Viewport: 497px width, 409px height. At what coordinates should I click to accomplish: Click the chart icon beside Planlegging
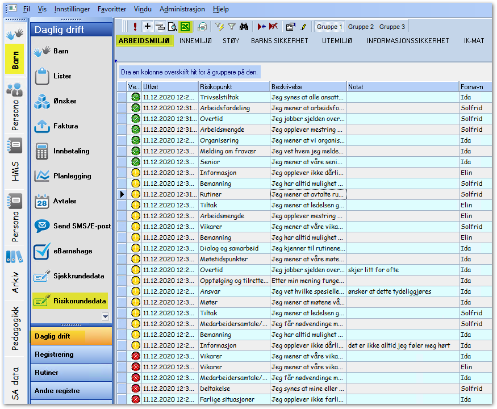[42, 176]
